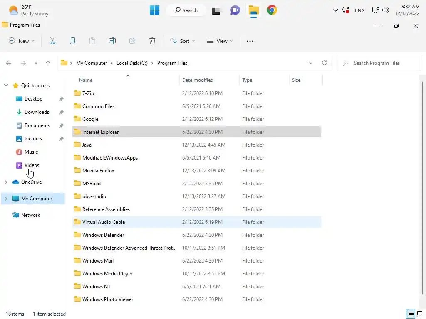This screenshot has width=426, height=319.
Task: Select the Google folder
Action: 197,119
